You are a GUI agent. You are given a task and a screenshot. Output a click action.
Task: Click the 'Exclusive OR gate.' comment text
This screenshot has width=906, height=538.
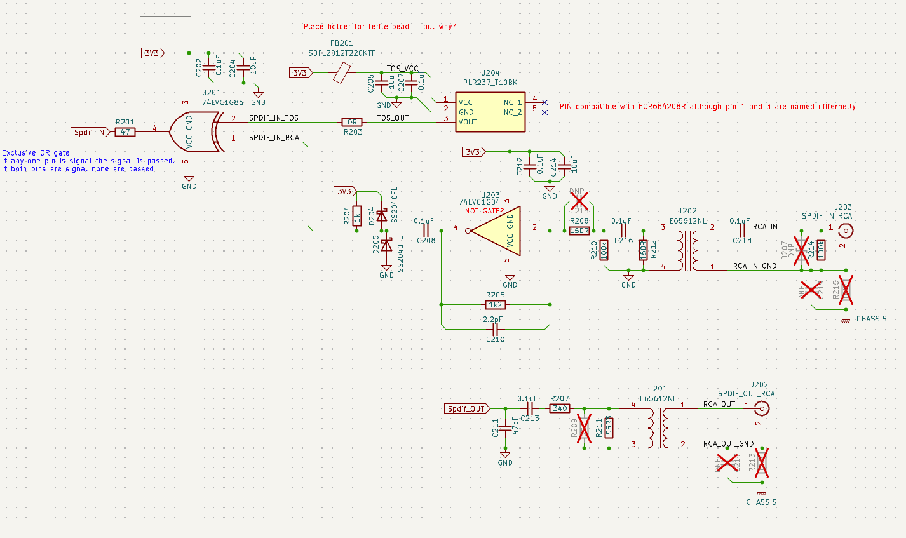point(37,153)
